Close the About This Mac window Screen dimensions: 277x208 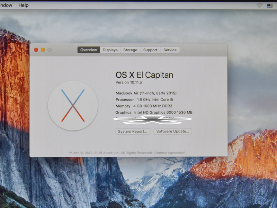click(36, 50)
